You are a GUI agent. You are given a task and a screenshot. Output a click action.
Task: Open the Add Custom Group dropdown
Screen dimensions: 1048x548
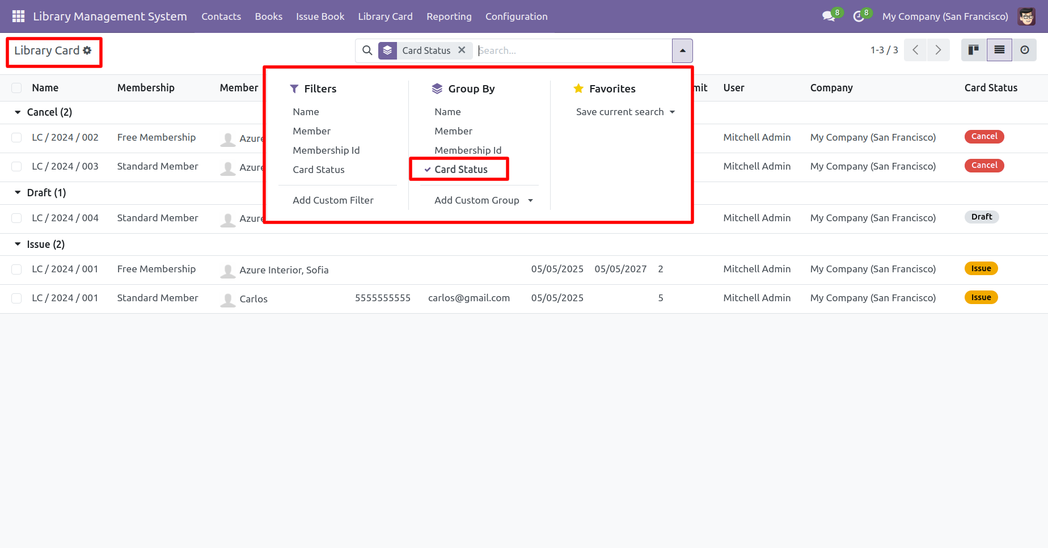coord(483,200)
